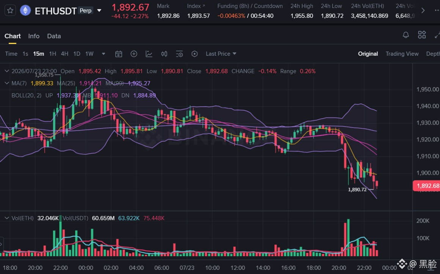Select the 15m interval
Screen dimensions: 440x274
(38, 54)
